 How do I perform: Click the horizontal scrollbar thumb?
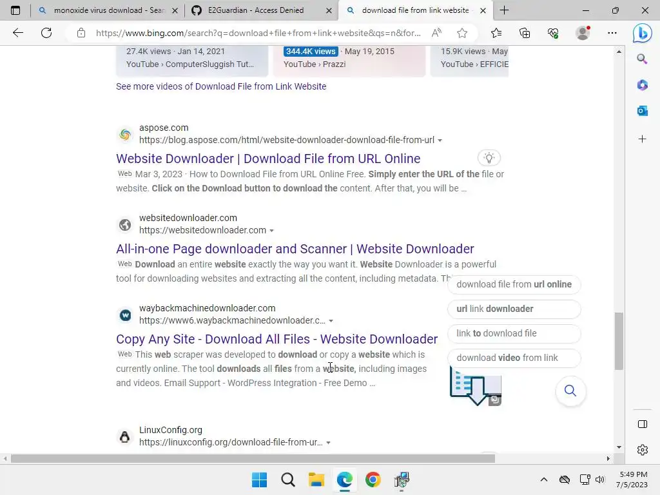click(253, 458)
